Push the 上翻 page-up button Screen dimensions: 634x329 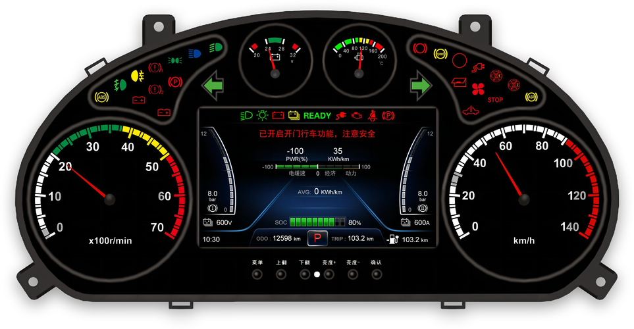281,274
